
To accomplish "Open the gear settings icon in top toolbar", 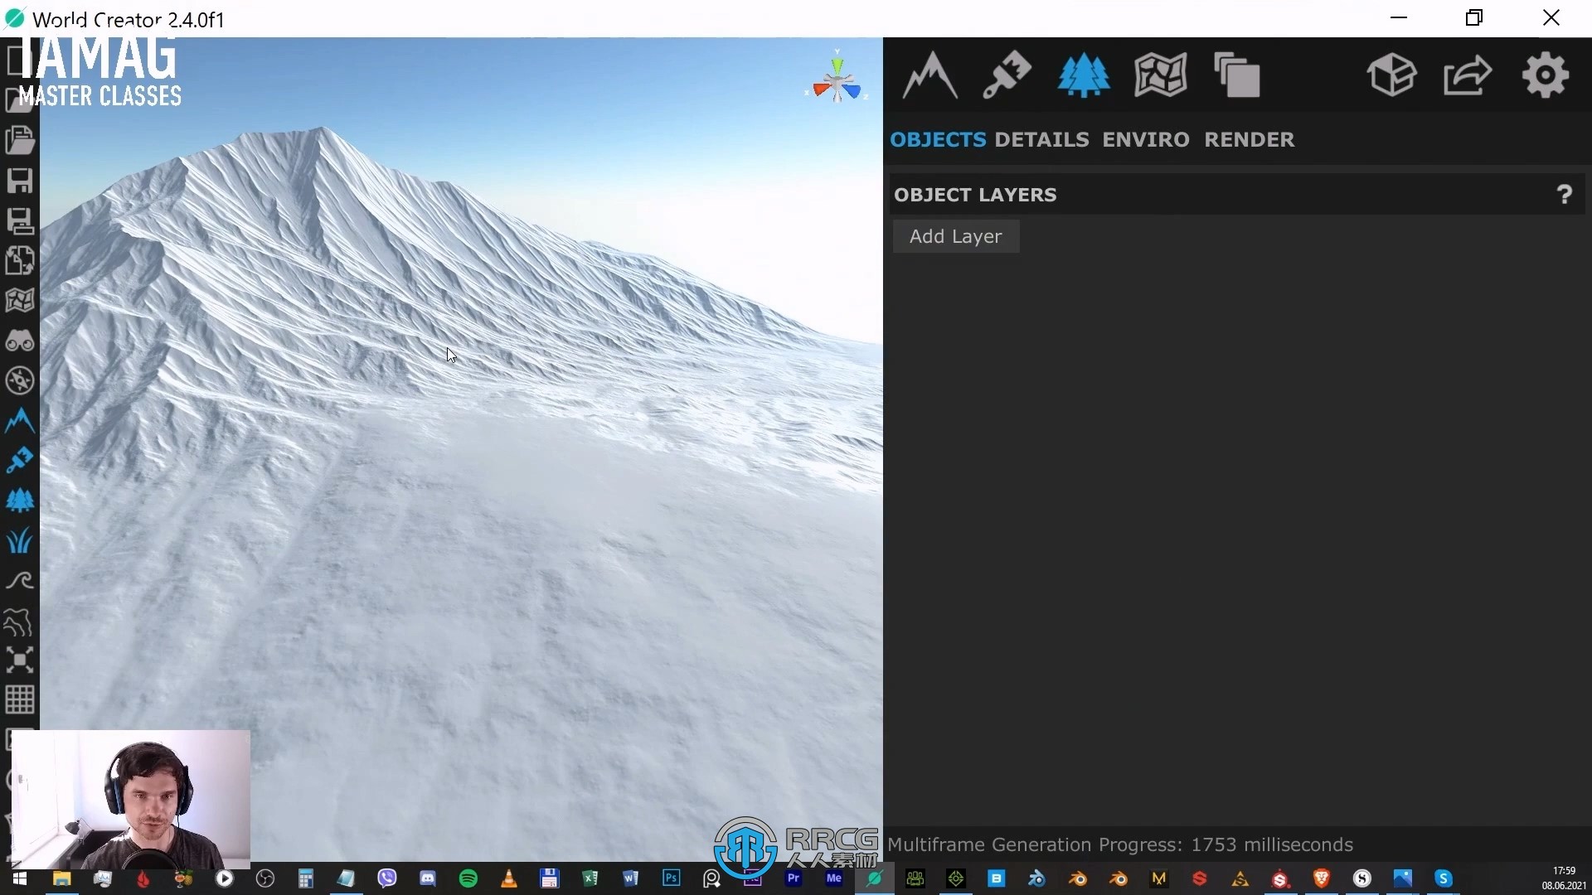I will point(1546,75).
